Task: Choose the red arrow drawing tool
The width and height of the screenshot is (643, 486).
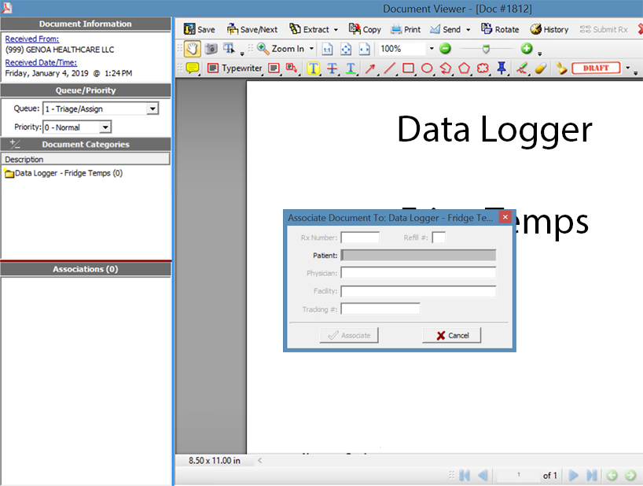Action: tap(370, 68)
